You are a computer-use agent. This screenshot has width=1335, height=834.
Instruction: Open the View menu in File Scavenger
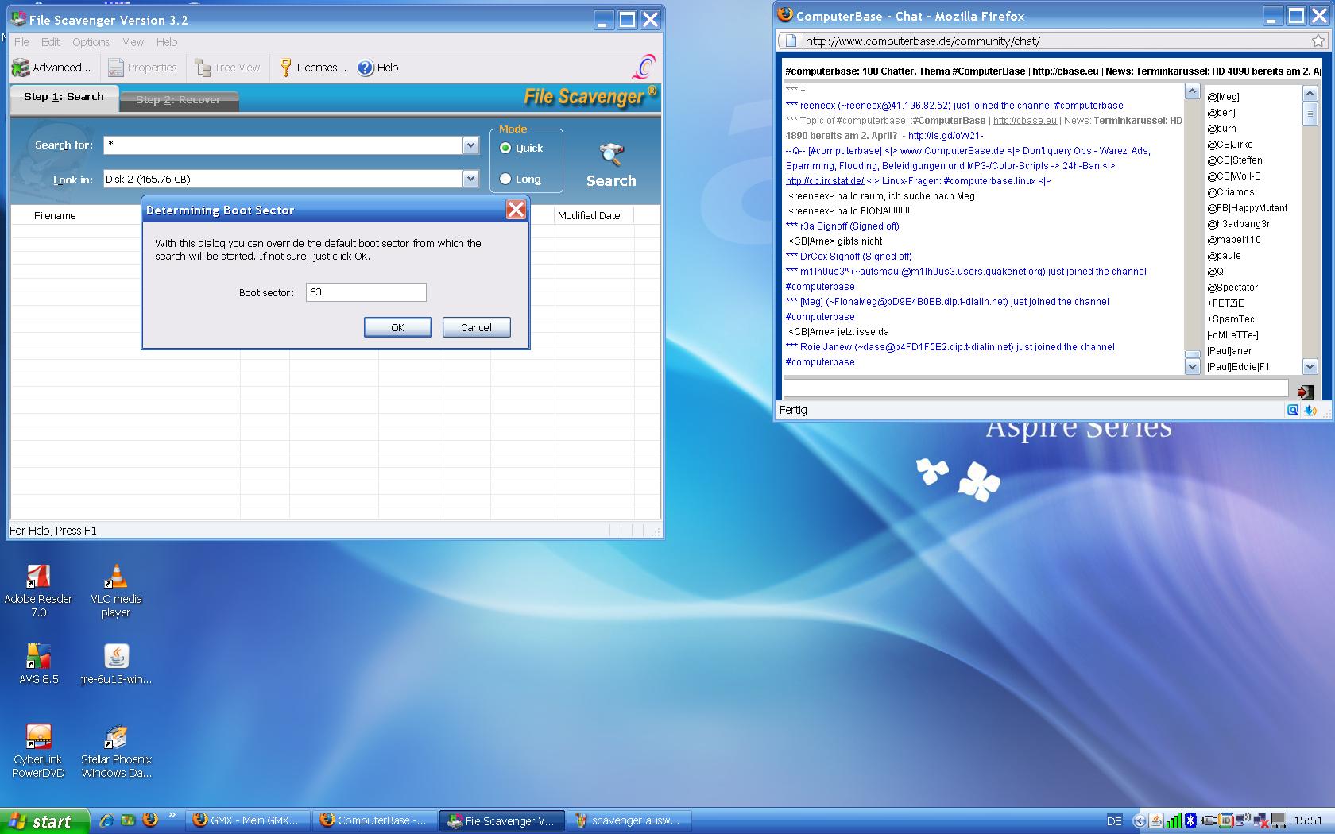coord(133,42)
